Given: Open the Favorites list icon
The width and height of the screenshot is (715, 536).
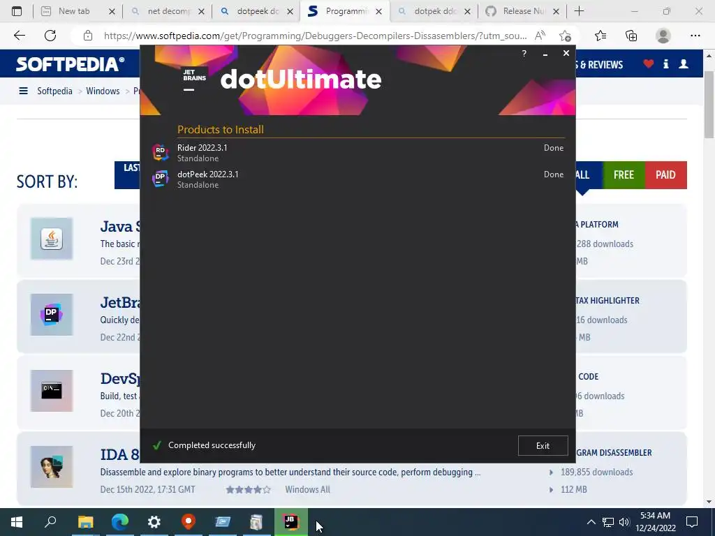Looking at the screenshot, I should (x=600, y=36).
